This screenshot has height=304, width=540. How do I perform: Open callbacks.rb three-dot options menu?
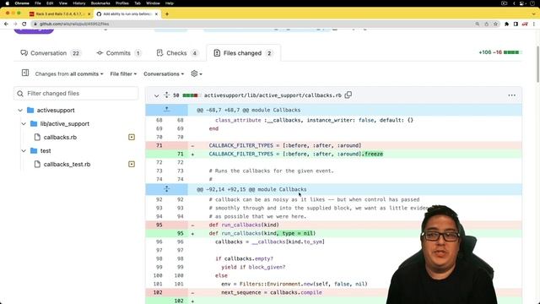click(512, 95)
